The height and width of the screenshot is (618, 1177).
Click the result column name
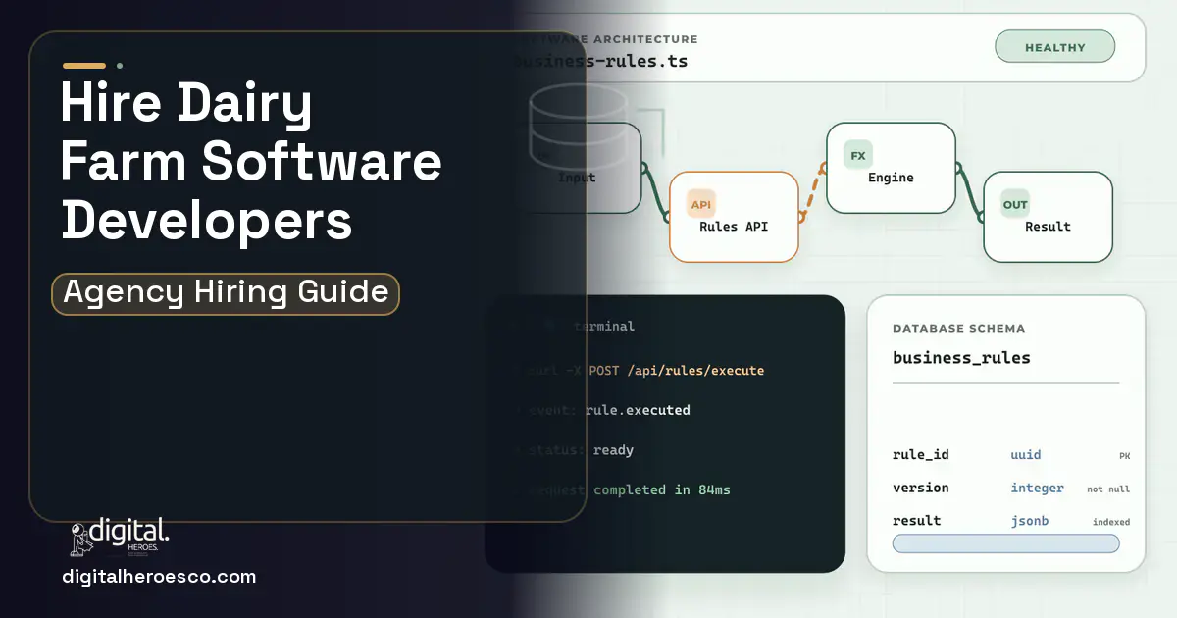(x=917, y=521)
